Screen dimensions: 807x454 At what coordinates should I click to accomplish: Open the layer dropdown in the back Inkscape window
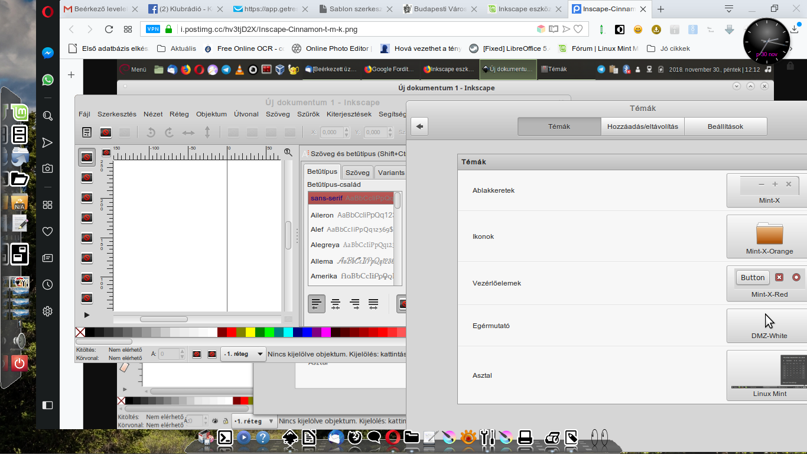click(254, 421)
